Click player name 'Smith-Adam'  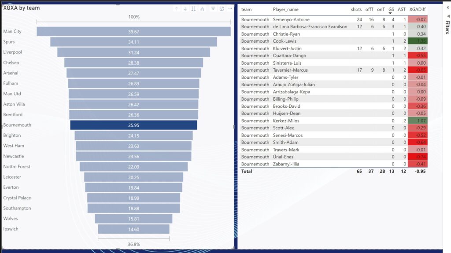tap(285, 142)
